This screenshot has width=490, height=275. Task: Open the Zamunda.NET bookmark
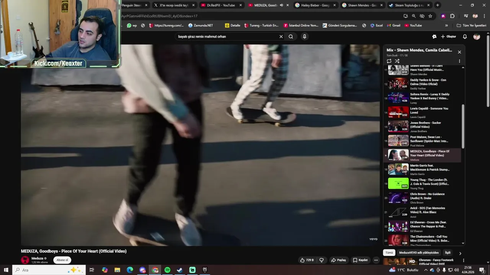(x=200, y=26)
